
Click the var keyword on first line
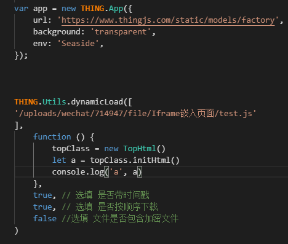21,9
